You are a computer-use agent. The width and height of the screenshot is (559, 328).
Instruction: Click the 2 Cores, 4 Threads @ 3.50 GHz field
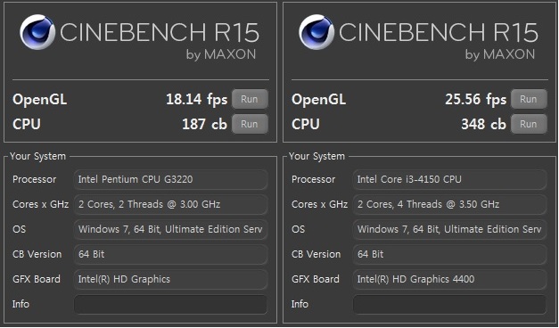[450, 204]
